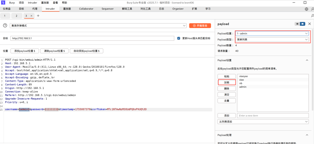This screenshot has height=144, width=314.
Task: Select payload list item xiao
Action: [x=273, y=80]
